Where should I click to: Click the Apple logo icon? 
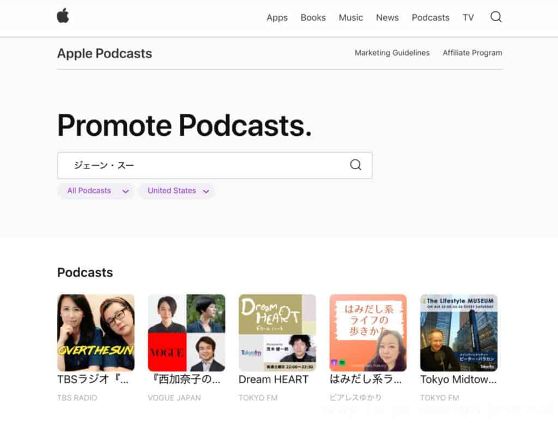[63, 16]
